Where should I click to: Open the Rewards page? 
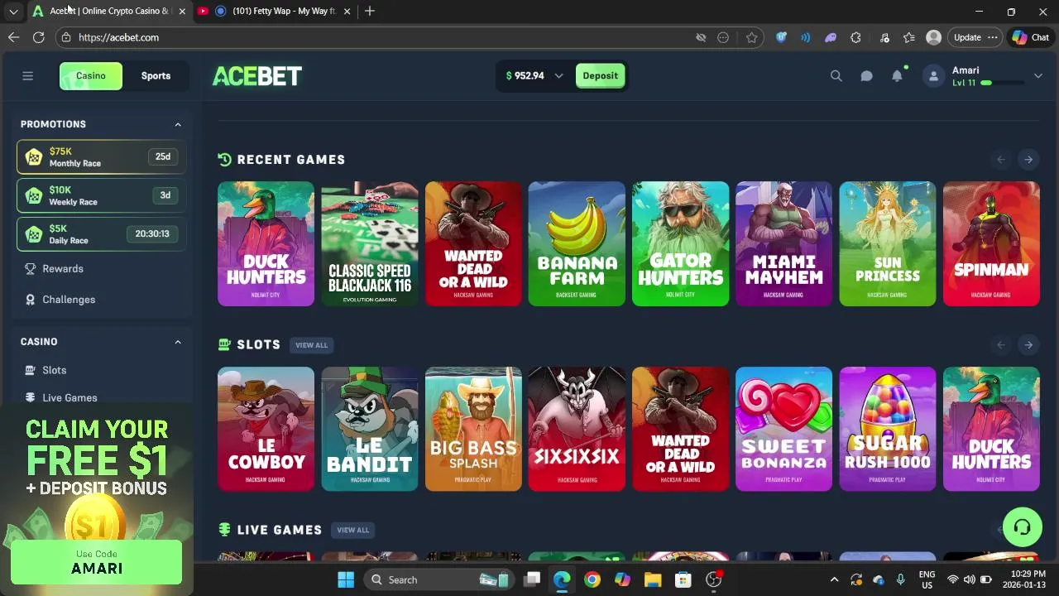(x=63, y=269)
